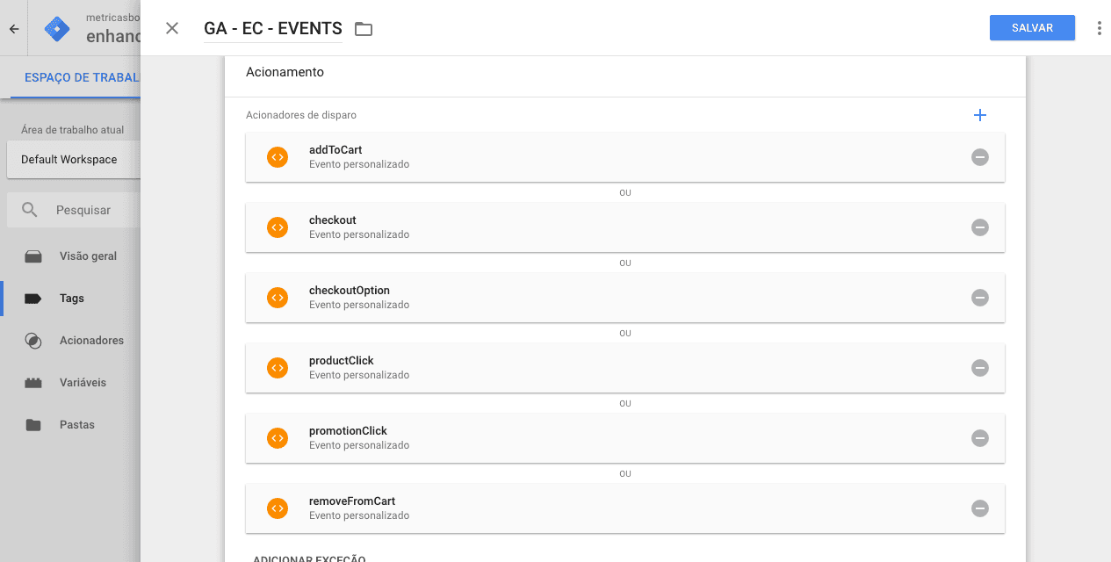Remove the checkoutOption trigger
The image size is (1111, 562).
click(980, 298)
